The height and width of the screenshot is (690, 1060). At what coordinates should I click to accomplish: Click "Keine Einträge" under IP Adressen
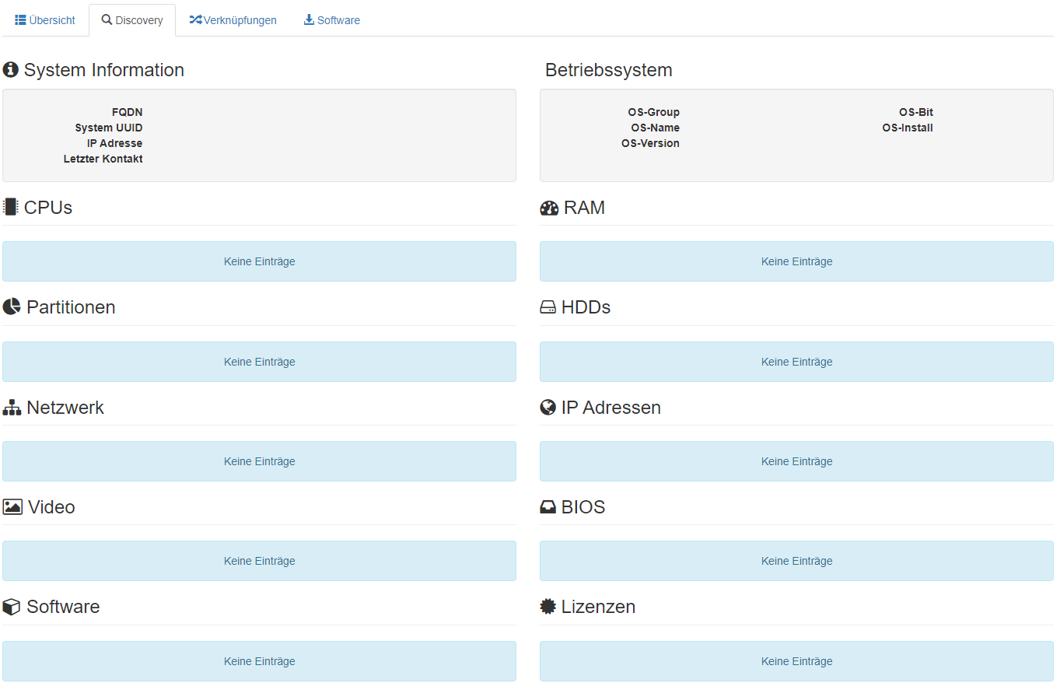coord(796,461)
